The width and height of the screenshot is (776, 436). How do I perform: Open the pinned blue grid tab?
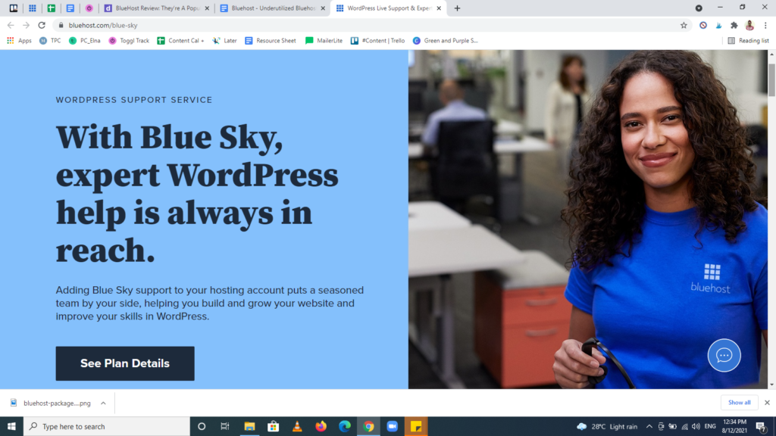click(32, 8)
